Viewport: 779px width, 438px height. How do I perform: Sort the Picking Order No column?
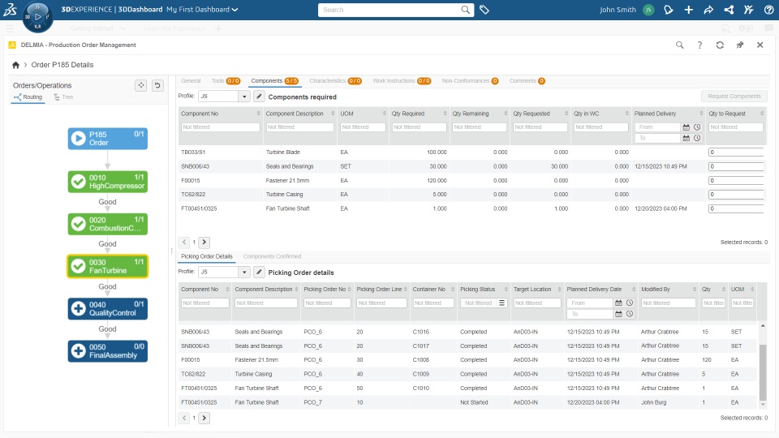pos(349,289)
